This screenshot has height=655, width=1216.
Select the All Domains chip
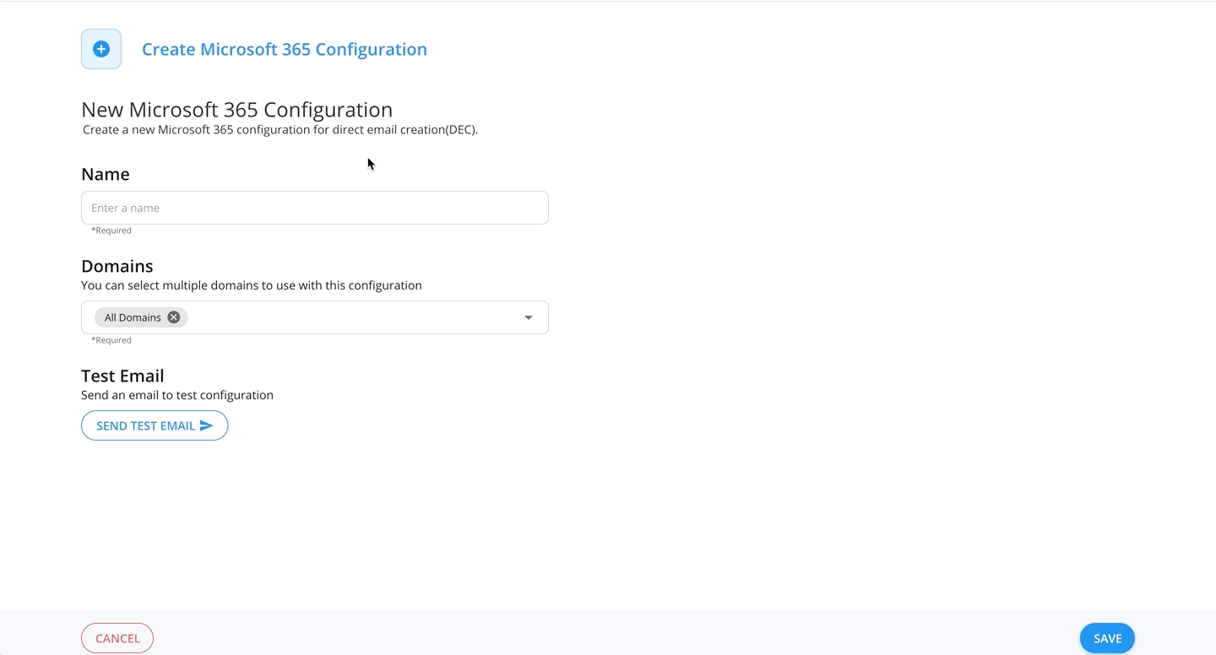click(133, 317)
